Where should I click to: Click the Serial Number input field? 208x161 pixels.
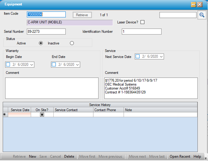point(46,32)
